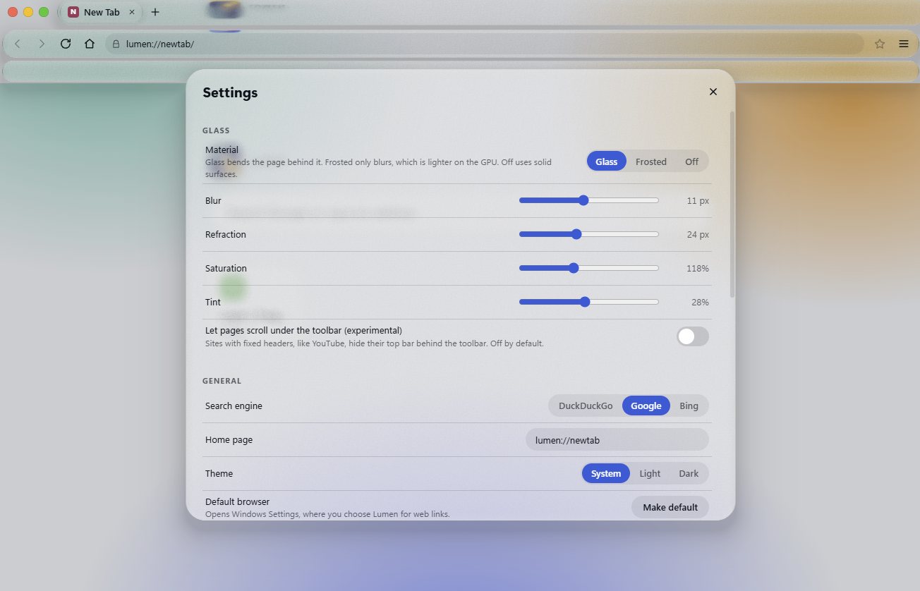The width and height of the screenshot is (920, 591).
Task: Click the GENERAL section heading
Action: click(222, 381)
